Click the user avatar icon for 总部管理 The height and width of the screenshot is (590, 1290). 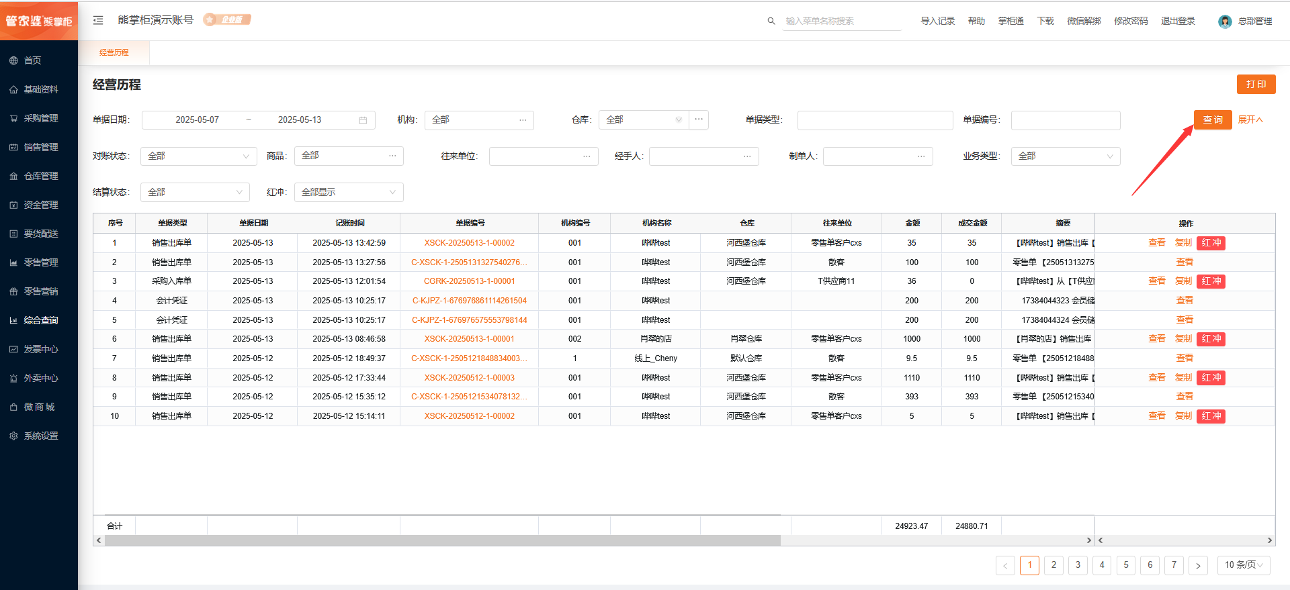click(x=1225, y=21)
